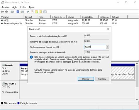139x110 pixels.
Task: Select the Reservado pelo Sis... volume row
Action: [64, 23]
